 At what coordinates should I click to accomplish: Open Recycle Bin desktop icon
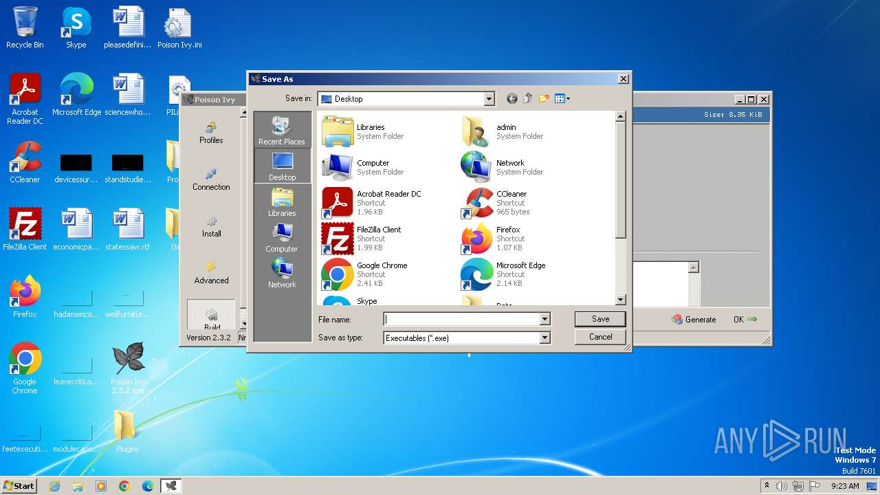point(25,27)
